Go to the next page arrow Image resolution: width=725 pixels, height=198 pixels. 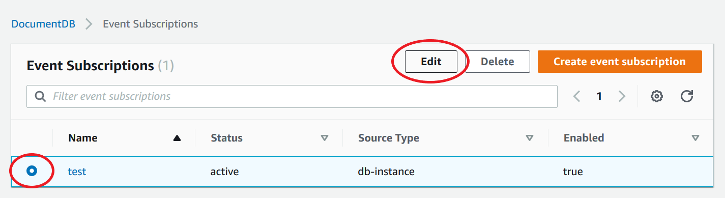(x=622, y=96)
